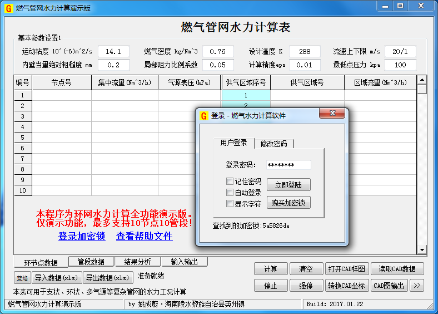438x314 pixels.
Task: Click the small 至培 button beside 导入数据
Action: click(x=22, y=278)
